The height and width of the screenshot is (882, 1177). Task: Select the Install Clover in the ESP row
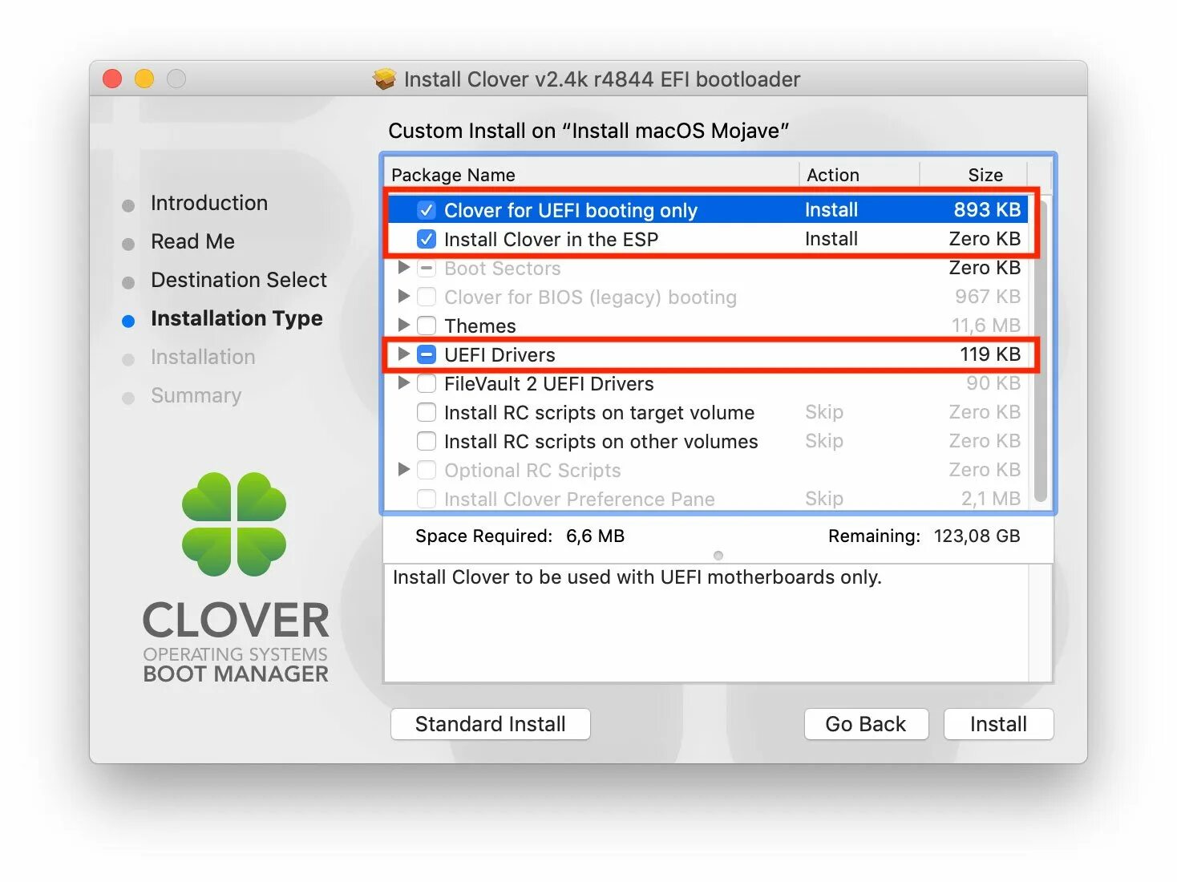coord(707,239)
